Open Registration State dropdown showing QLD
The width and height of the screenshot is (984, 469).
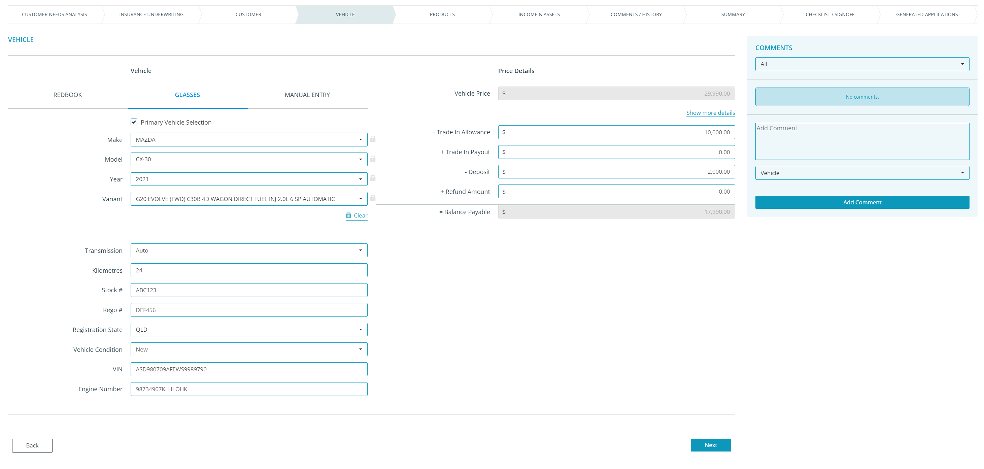coord(249,330)
